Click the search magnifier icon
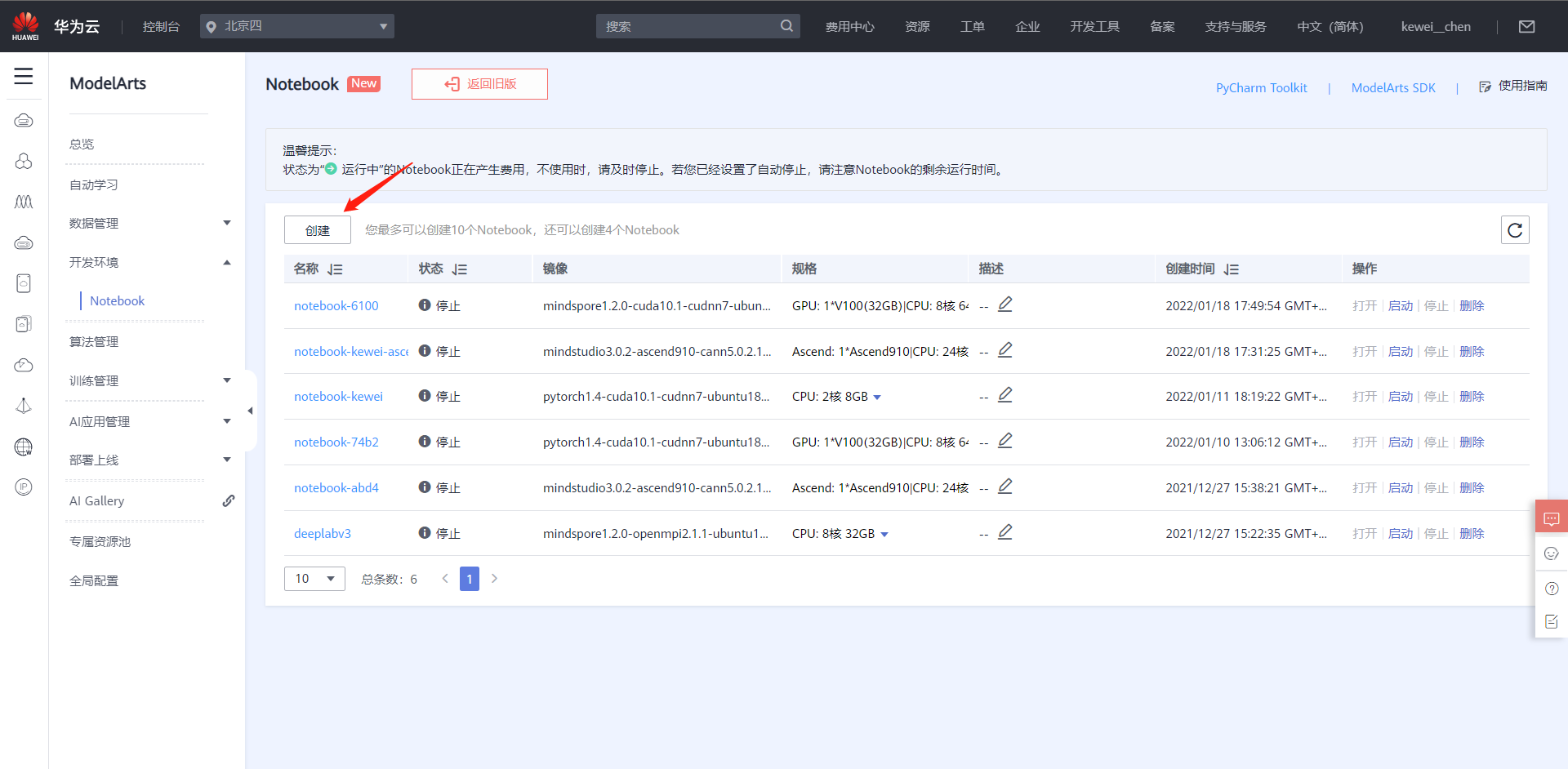 786,26
